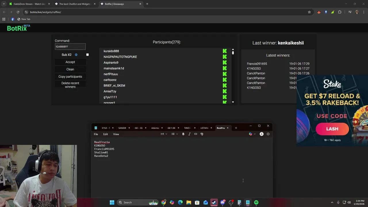This screenshot has width=368, height=207.
Task: Open Chrome apps grid icon
Action: click(4, 19)
